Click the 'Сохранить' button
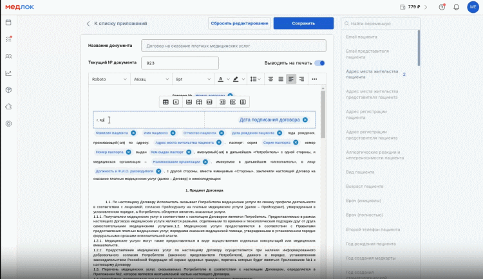The image size is (483, 279). click(303, 23)
